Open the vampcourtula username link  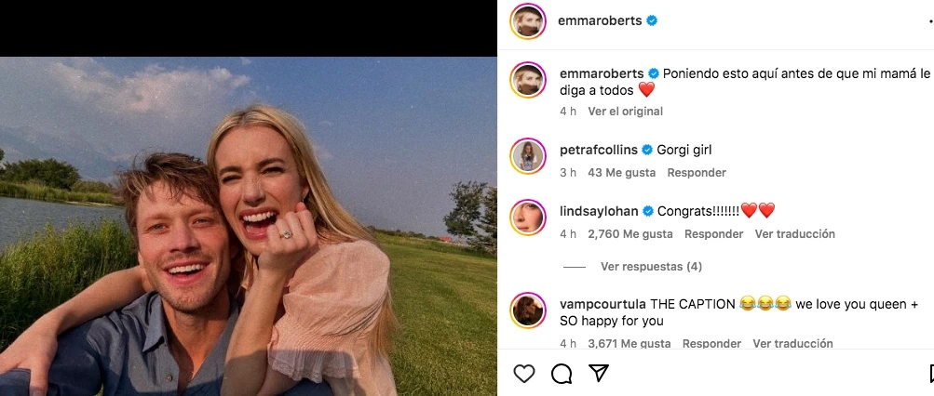[602, 304]
